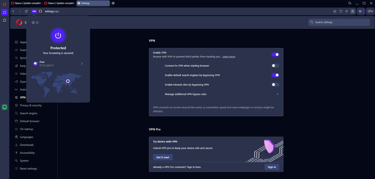Open the AI assistant button

pyautogui.click(x=370, y=11)
